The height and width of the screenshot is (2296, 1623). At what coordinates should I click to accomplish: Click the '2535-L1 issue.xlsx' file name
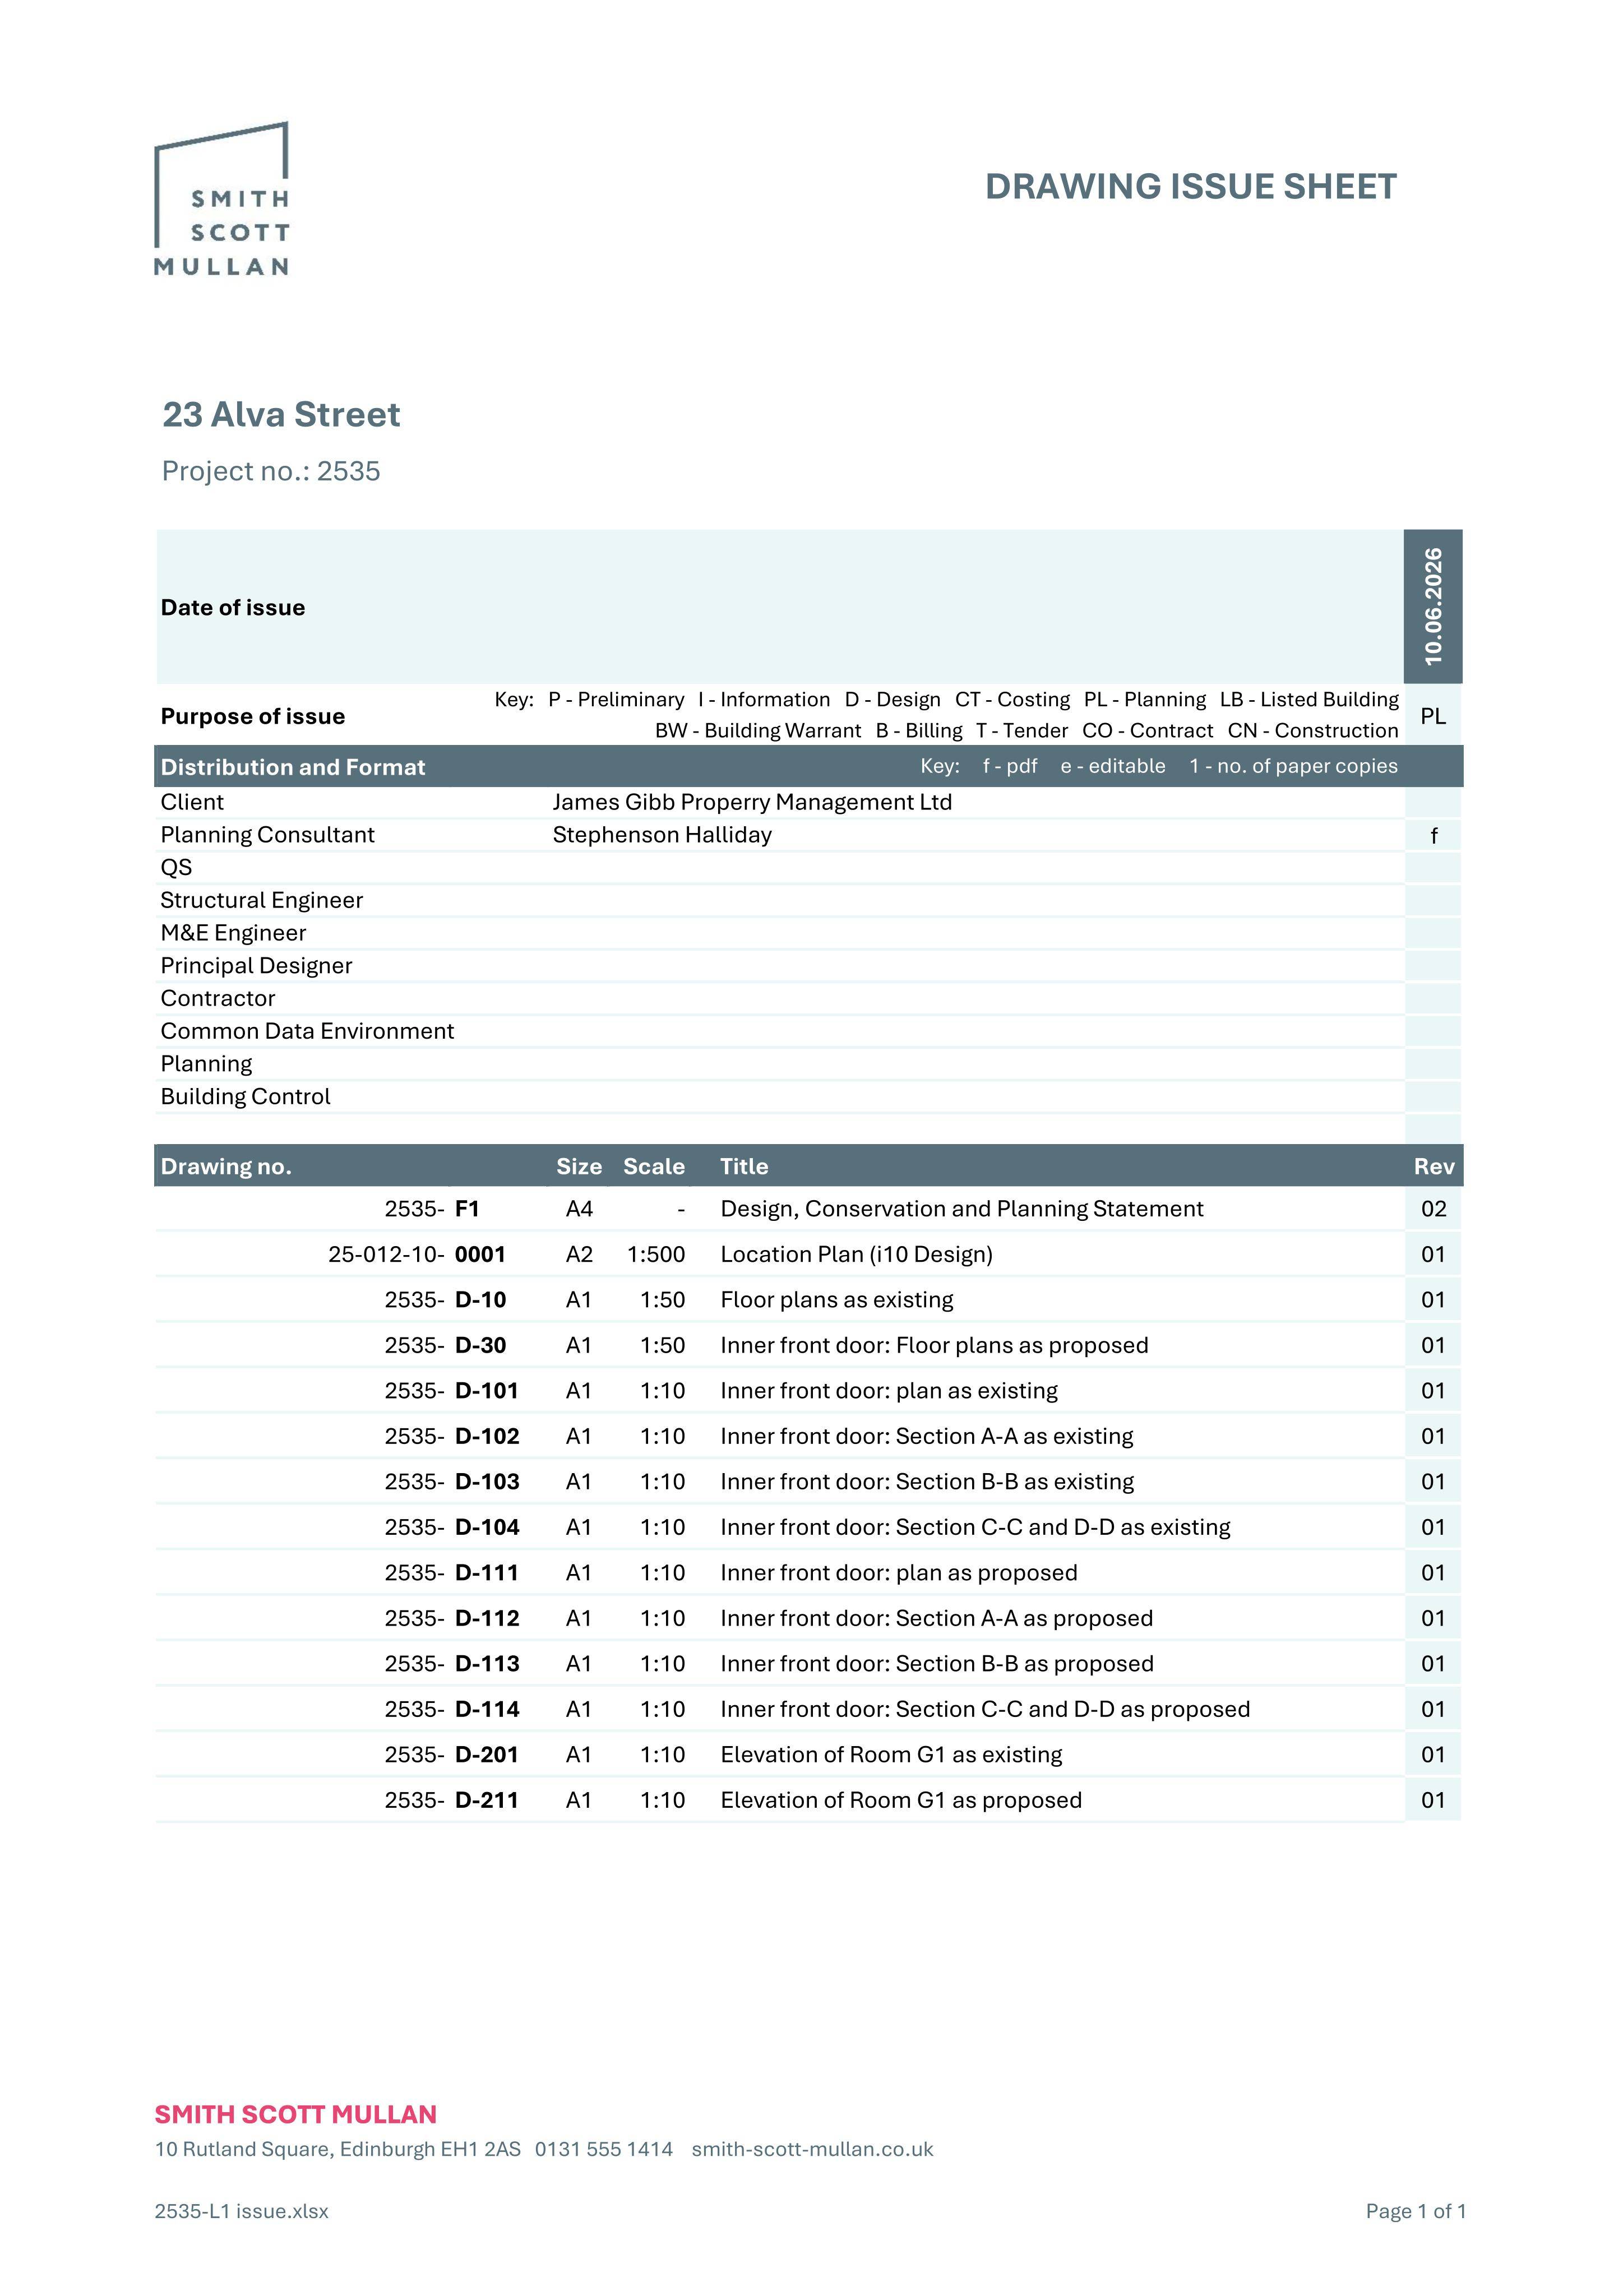point(241,2211)
